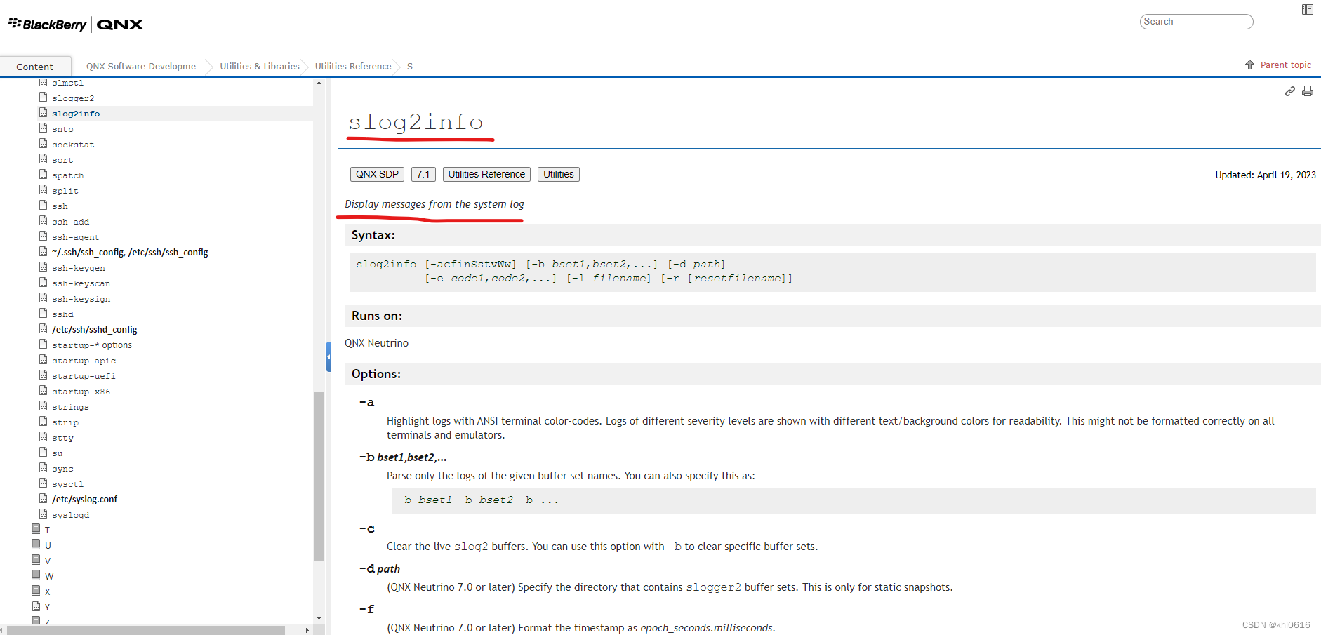Open the slog2info tree entry
This screenshot has height=635, width=1321.
click(76, 114)
